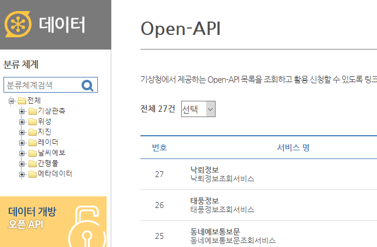Click the 메타데이터 folder icon
The width and height of the screenshot is (377, 247).
(33, 174)
